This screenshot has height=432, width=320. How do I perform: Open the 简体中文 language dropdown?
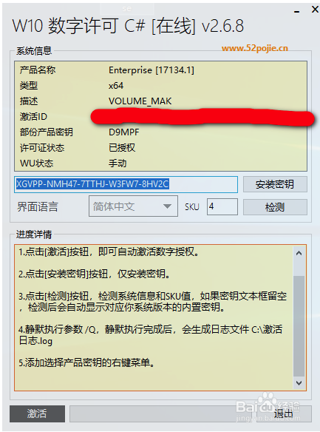(x=133, y=206)
